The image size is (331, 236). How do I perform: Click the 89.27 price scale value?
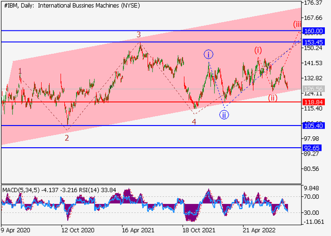311,154
